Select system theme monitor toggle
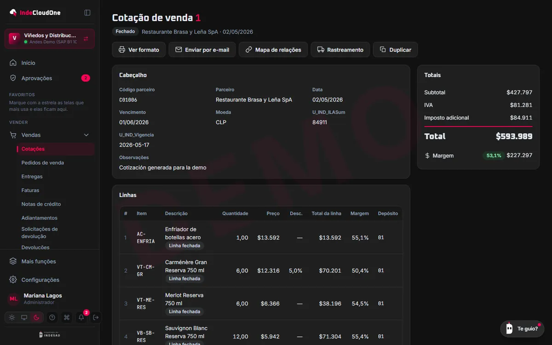Viewport: 552px width, 345px height. pos(24,317)
